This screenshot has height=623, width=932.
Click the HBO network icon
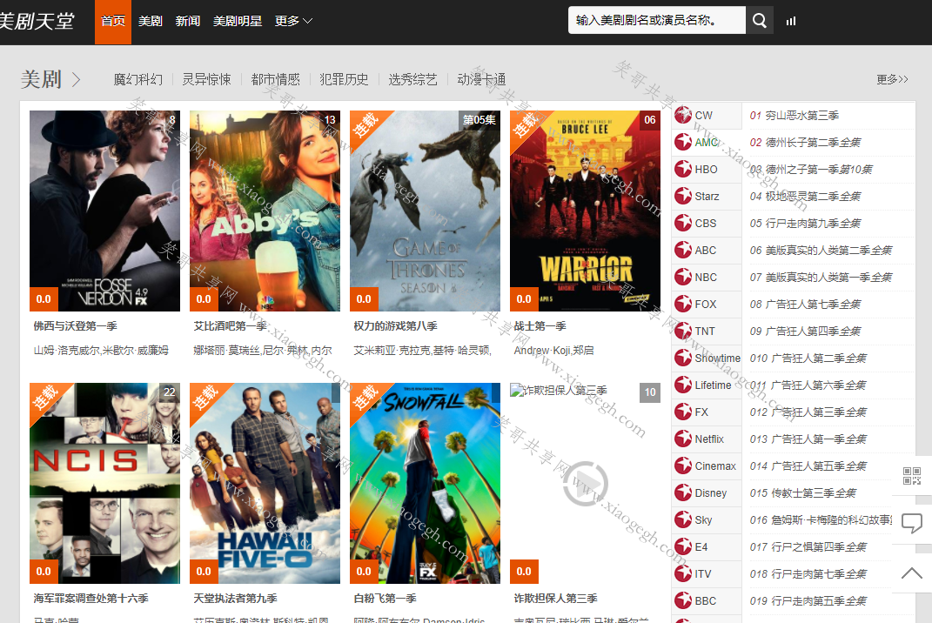[683, 169]
